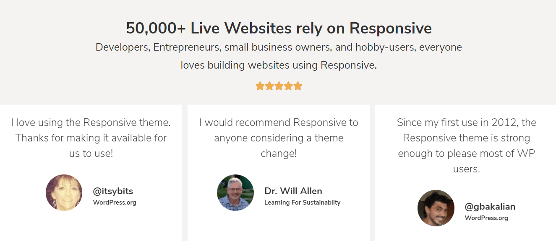Click the first gold rating star
The width and height of the screenshot is (556, 241).
point(260,86)
